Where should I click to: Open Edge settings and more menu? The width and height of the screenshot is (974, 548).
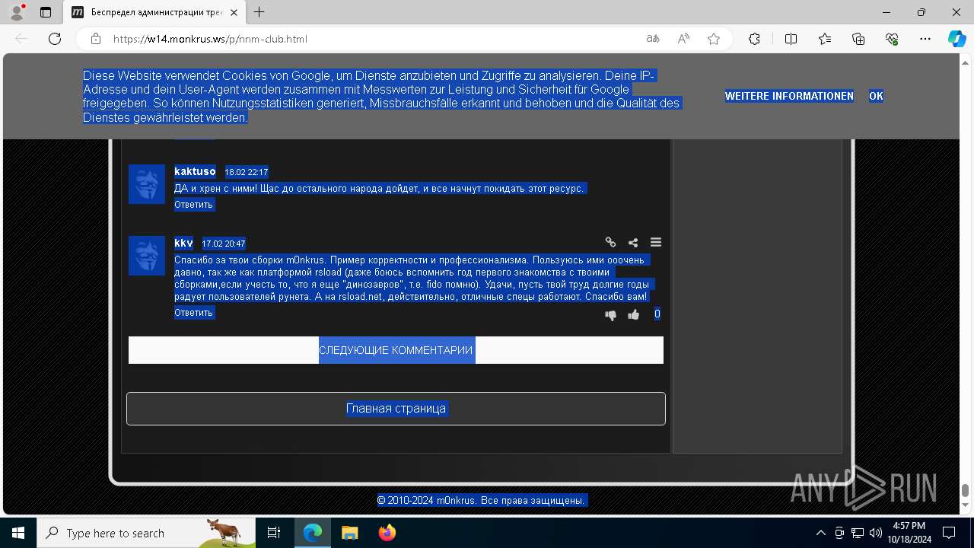click(x=925, y=39)
